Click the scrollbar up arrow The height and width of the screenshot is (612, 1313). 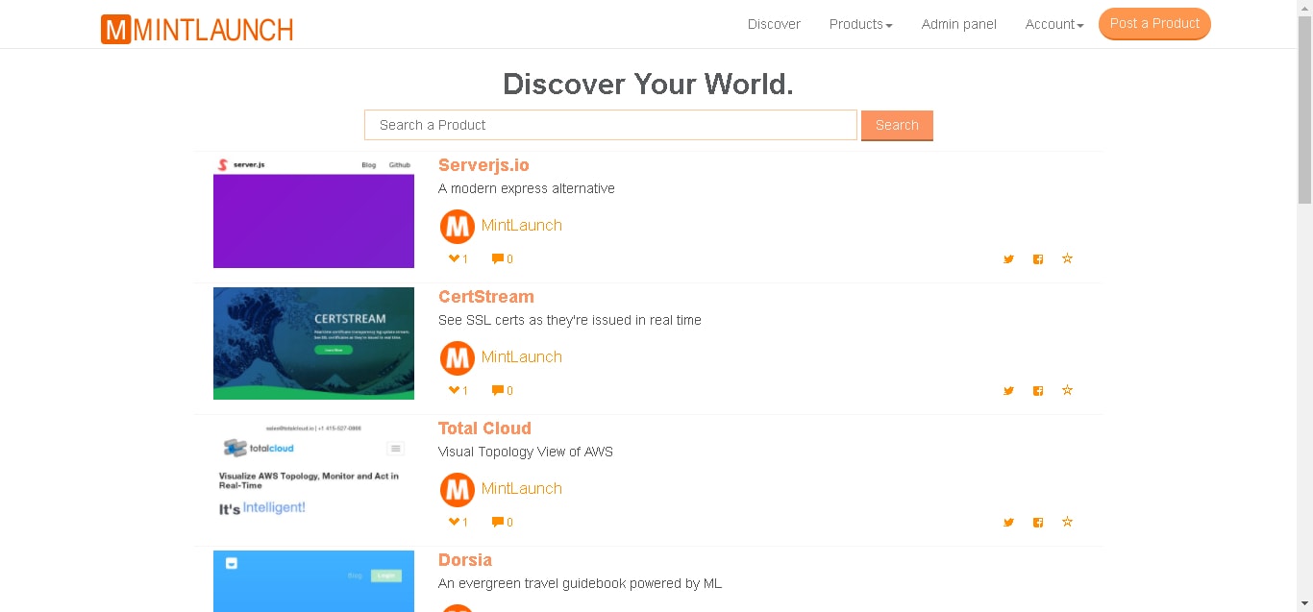[1304, 8]
